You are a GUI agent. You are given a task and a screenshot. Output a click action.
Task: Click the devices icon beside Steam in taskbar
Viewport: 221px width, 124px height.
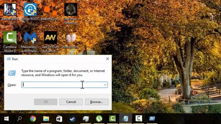click(86, 118)
